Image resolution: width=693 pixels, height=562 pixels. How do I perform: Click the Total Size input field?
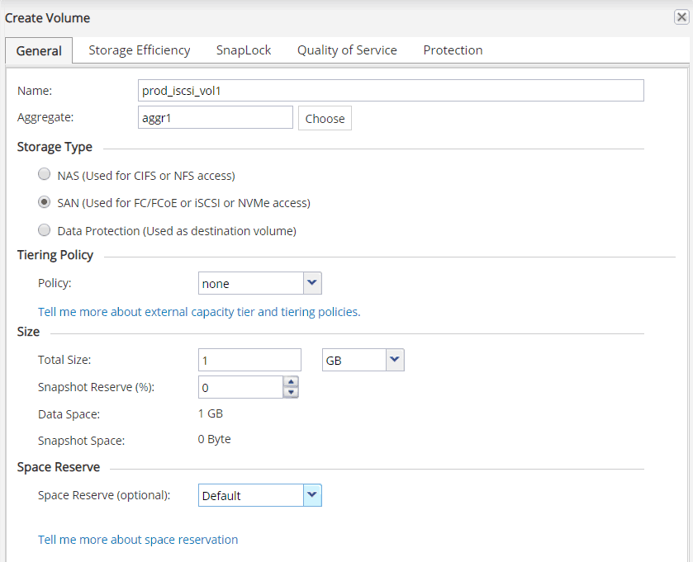pyautogui.click(x=249, y=361)
